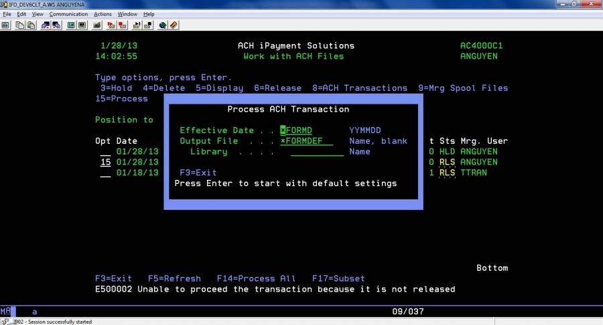Click the Help index icon at toolbar end
This screenshot has height=325, width=603.
174,25
